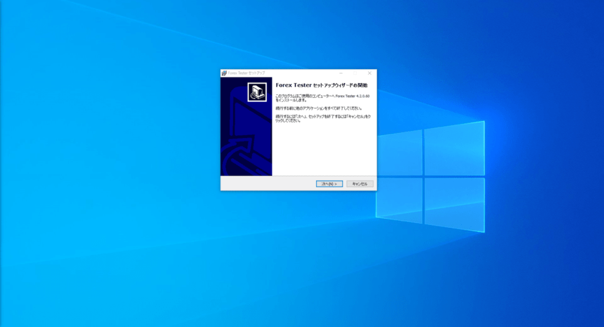
Task: Click the 次へ(N) > button
Action: [x=329, y=184]
